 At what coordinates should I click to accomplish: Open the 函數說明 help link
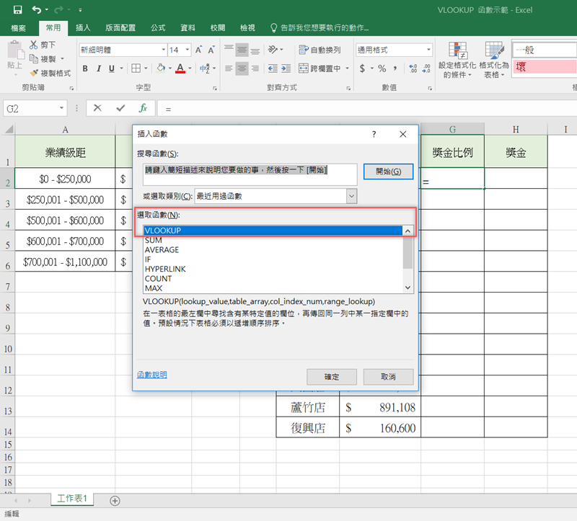point(151,375)
